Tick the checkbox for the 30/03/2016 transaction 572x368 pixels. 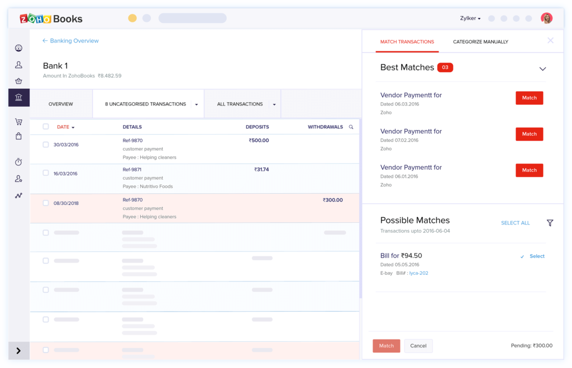pyautogui.click(x=46, y=145)
